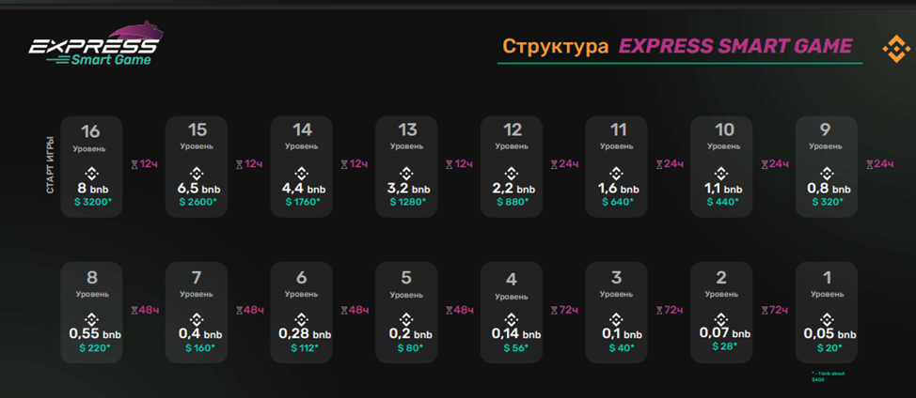The image size is (916, 398).
Task: Click the Express Smart Game logo
Action: pos(92,48)
